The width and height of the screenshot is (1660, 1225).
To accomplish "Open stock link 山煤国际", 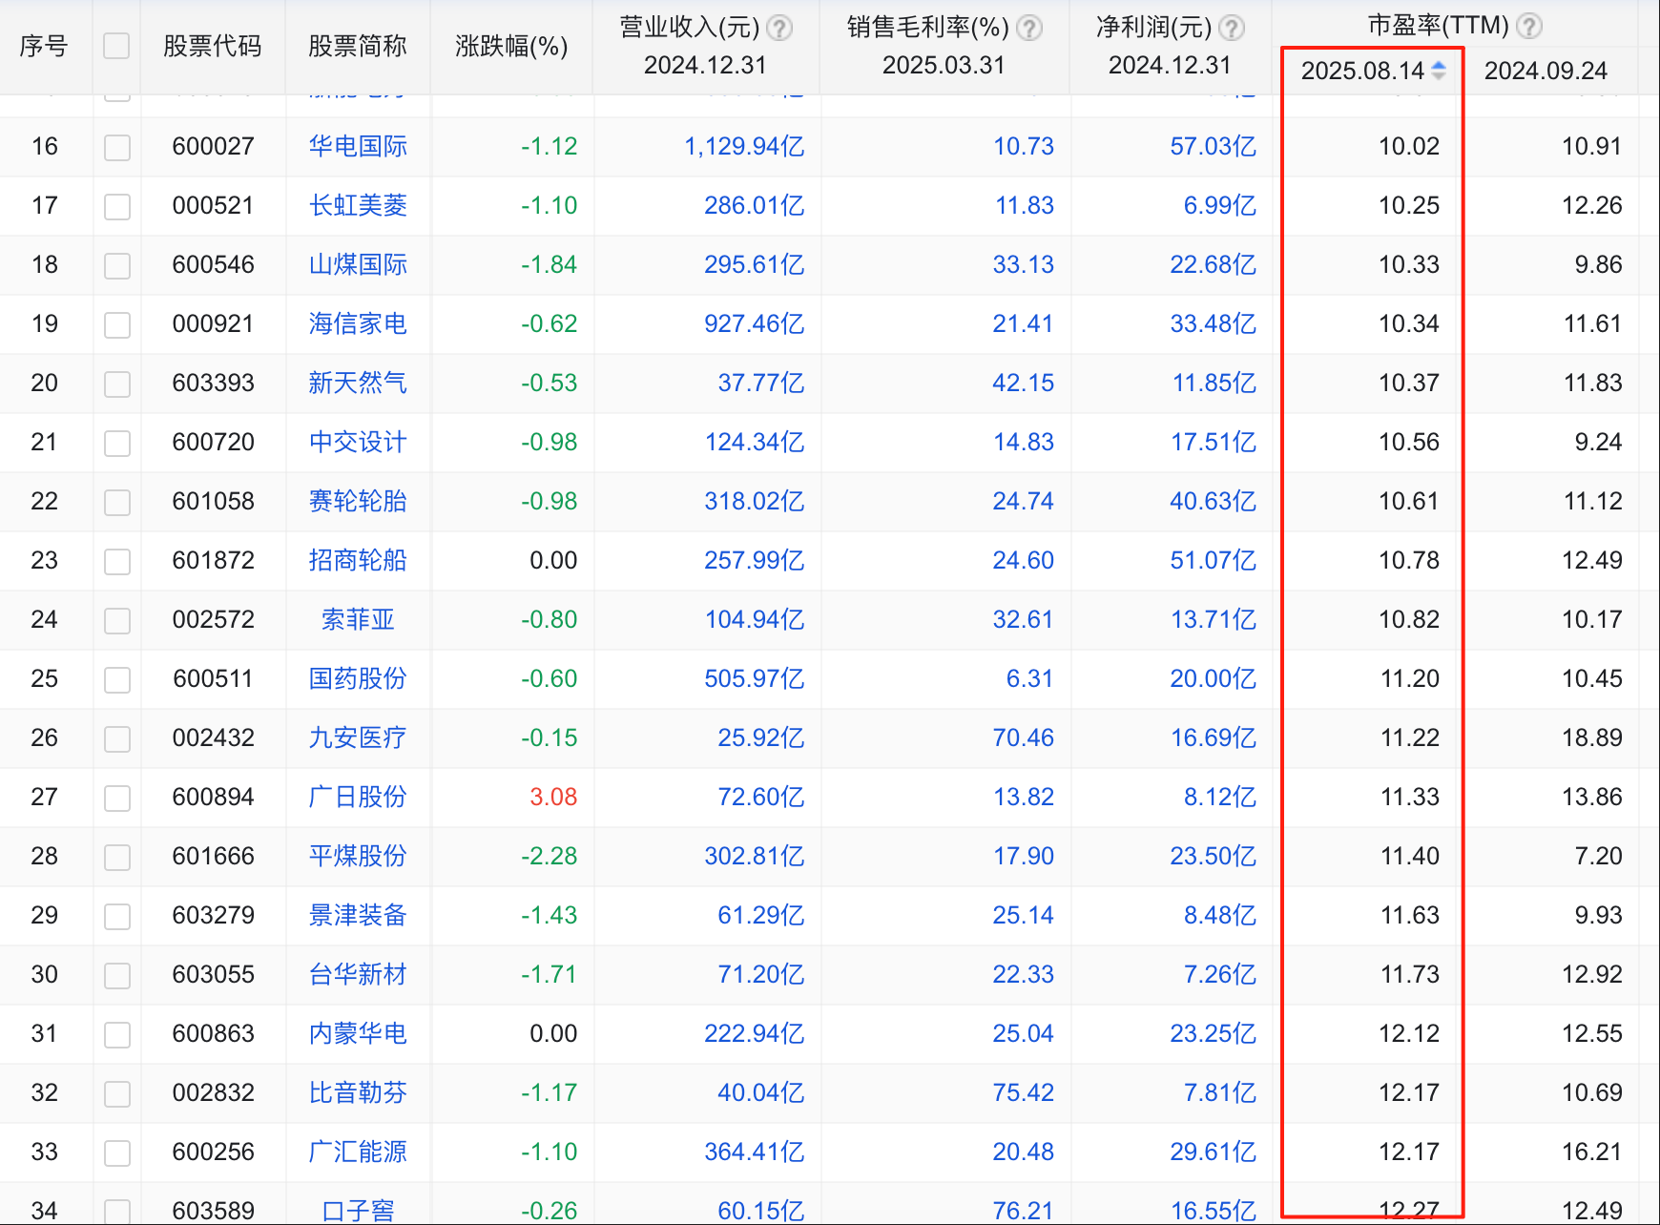I will point(358,264).
